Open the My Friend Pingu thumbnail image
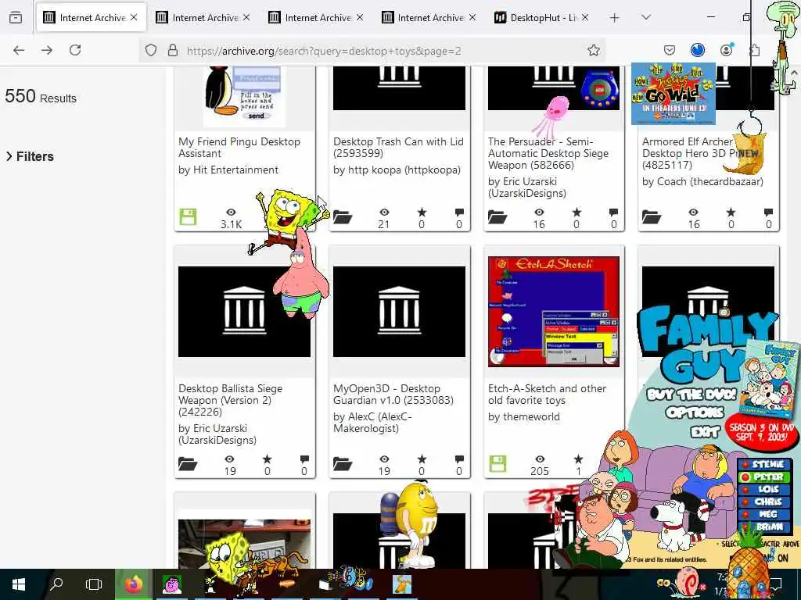 [244, 96]
